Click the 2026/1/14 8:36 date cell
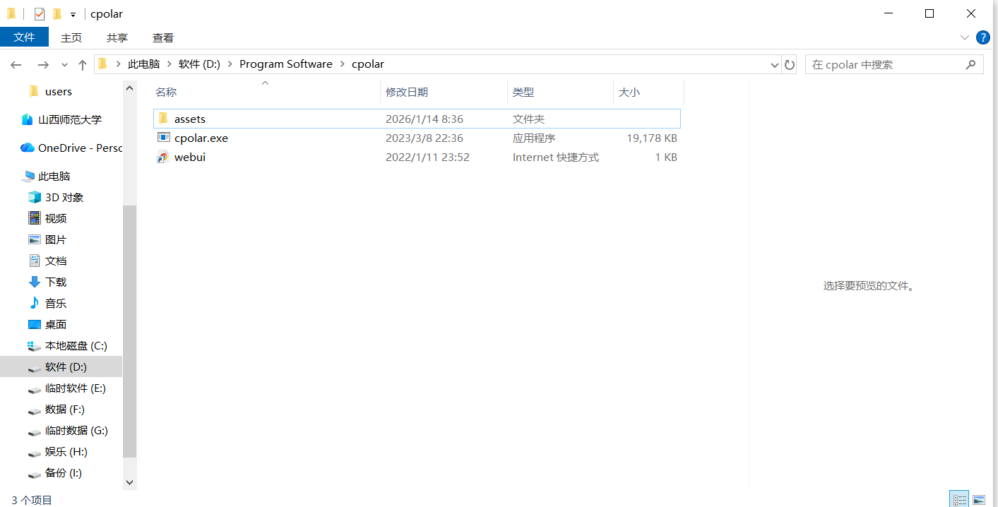998x507 pixels. [x=424, y=119]
